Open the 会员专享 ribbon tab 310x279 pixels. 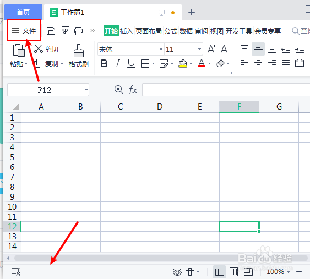pyautogui.click(x=268, y=31)
